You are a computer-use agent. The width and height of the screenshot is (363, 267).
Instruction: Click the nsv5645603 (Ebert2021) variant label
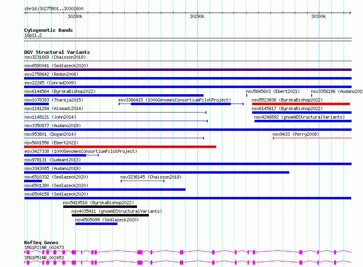273,91
